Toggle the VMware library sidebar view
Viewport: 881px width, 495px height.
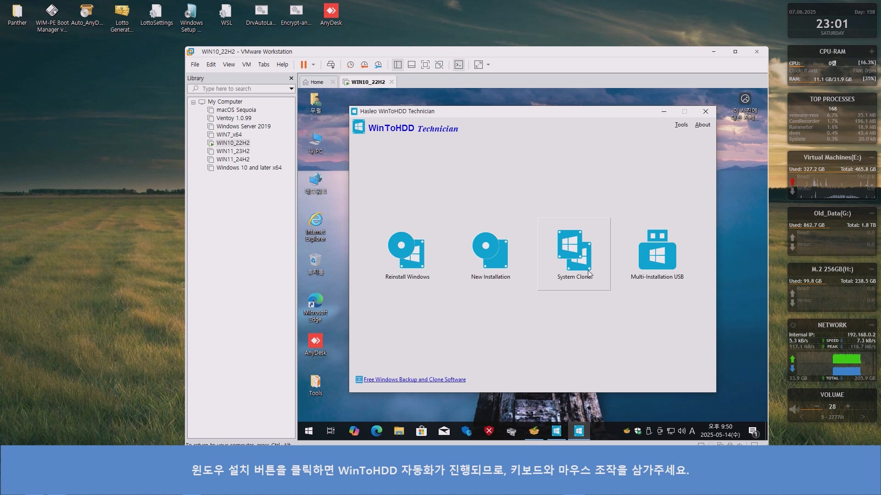(x=398, y=65)
